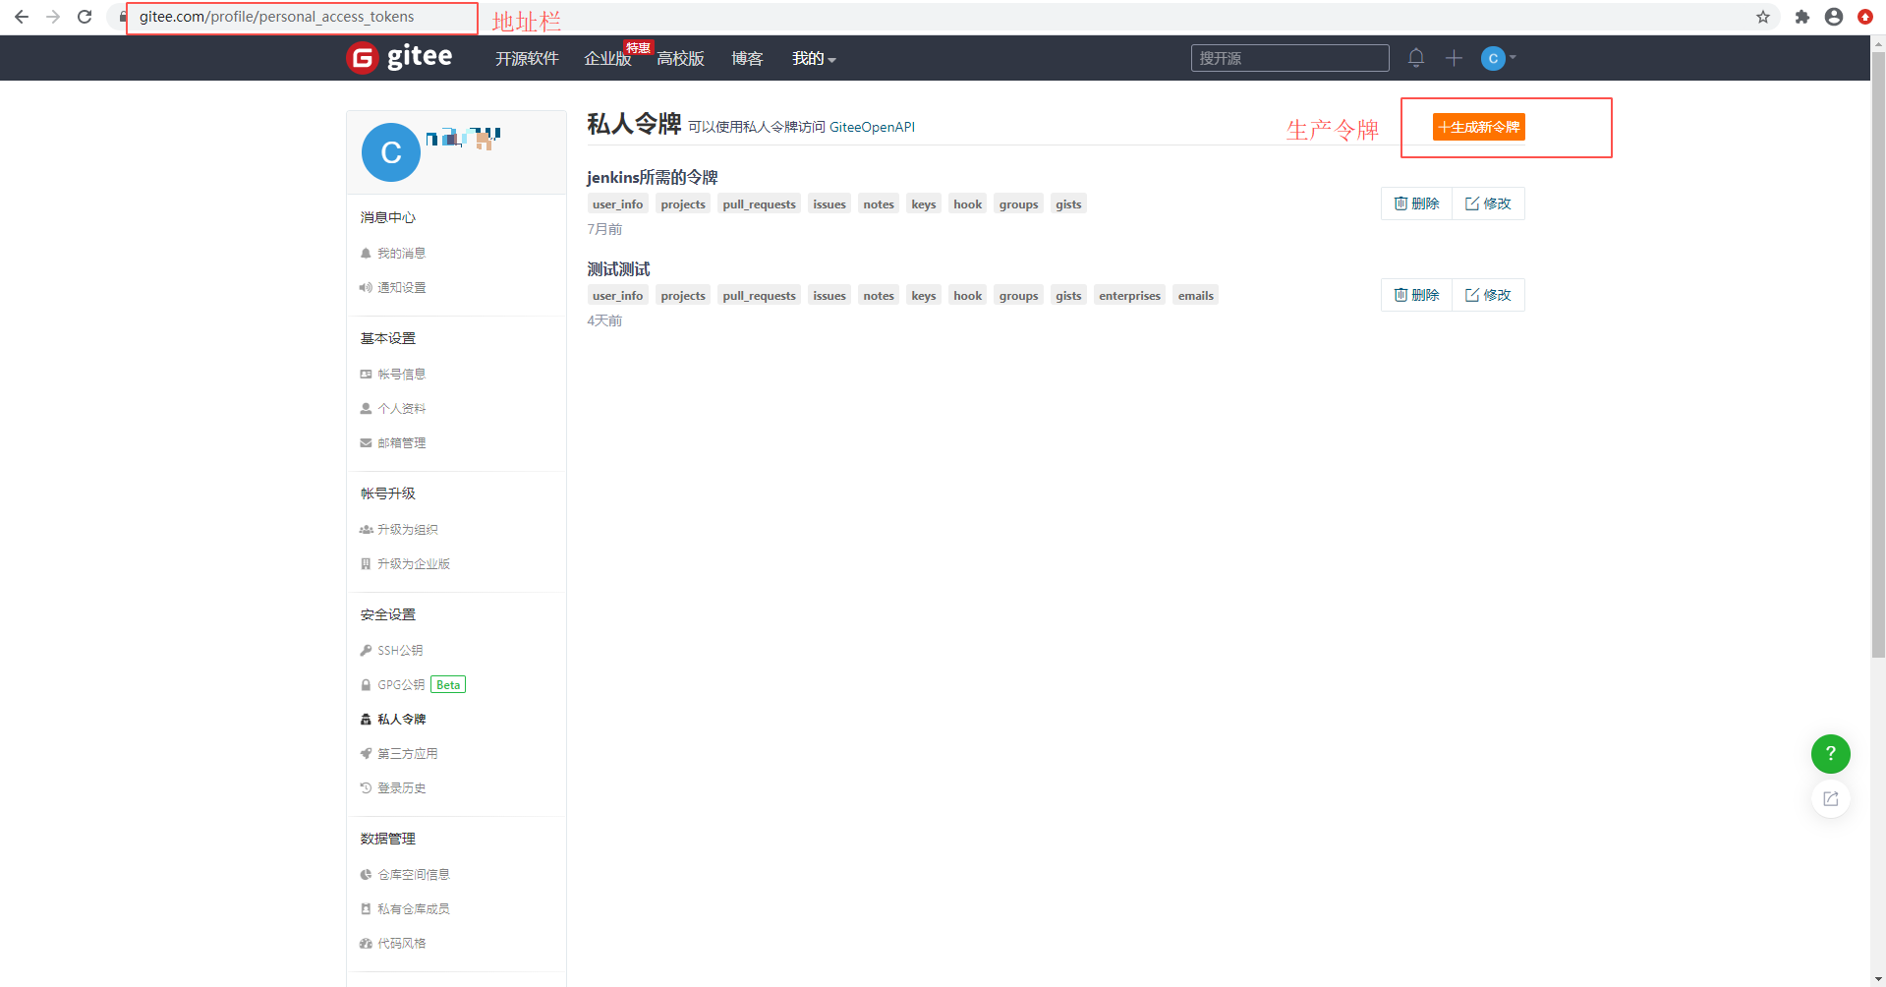1886x987 pixels.
Task: Click the emails tag on 测试测试 token
Action: coord(1195,296)
